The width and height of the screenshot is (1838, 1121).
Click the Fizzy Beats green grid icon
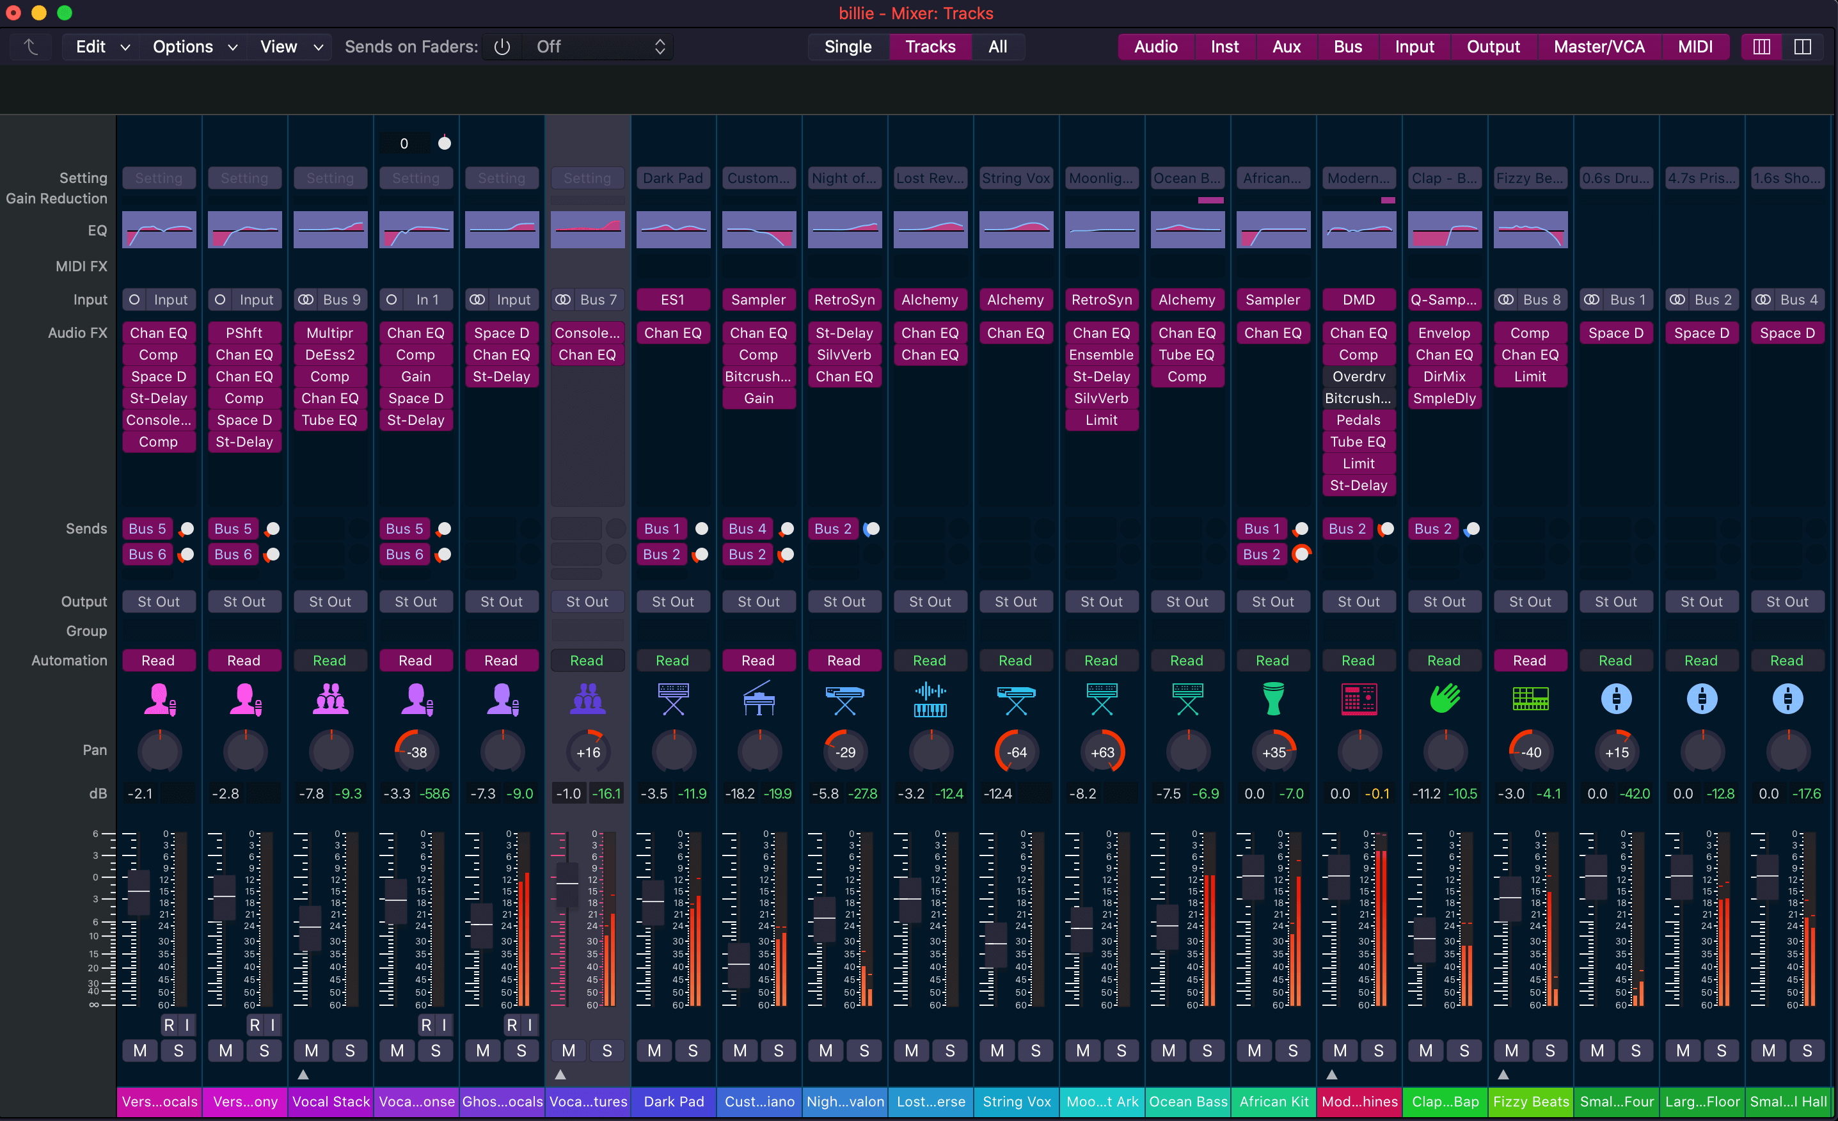point(1530,699)
